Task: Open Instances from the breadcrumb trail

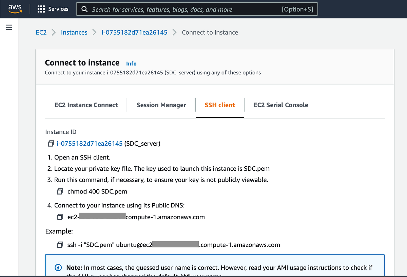Action: (x=74, y=32)
